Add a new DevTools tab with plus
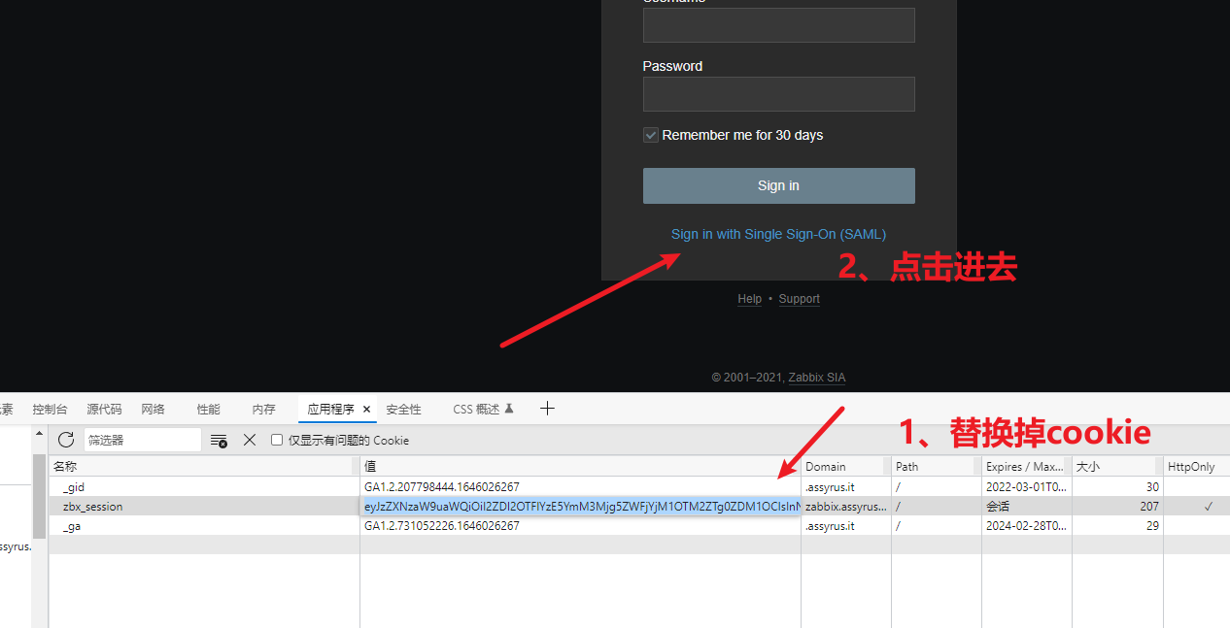The width and height of the screenshot is (1230, 628). coord(547,409)
